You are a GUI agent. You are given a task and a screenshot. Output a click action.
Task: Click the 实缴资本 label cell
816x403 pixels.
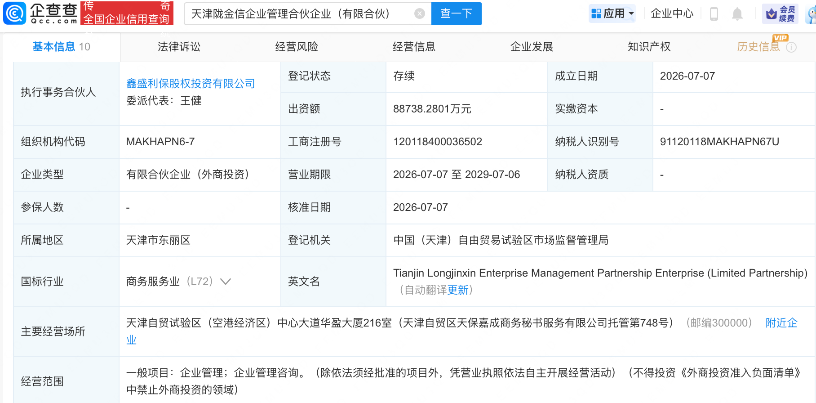pyautogui.click(x=600, y=109)
